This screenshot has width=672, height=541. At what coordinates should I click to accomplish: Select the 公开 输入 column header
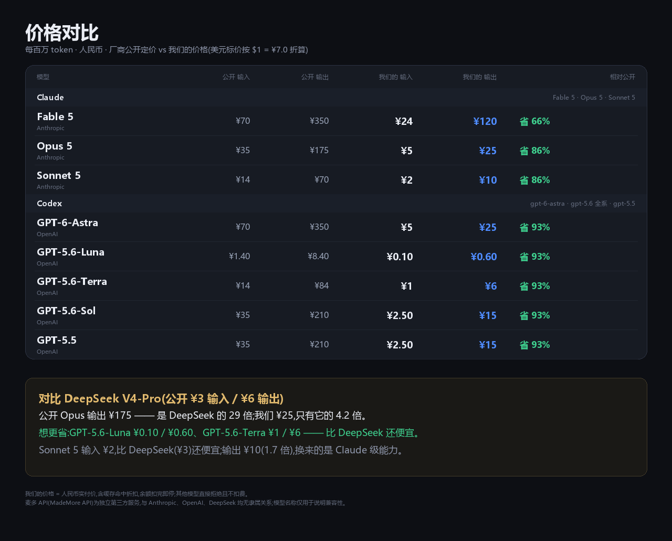[x=236, y=77]
